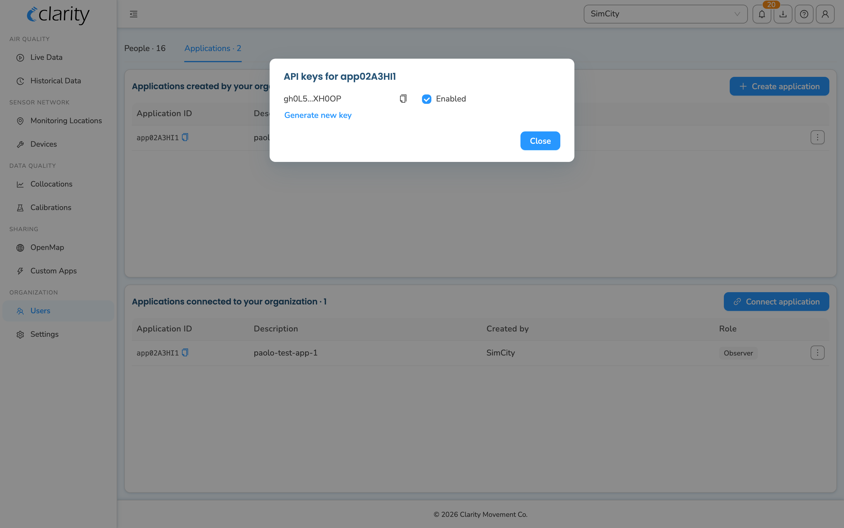Viewport: 844px width, 528px height.
Task: Click the OpenMap globe icon
Action: [20, 248]
